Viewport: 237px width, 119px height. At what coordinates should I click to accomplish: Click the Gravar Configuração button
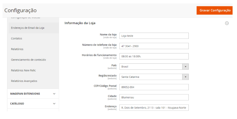pyautogui.click(x=215, y=10)
